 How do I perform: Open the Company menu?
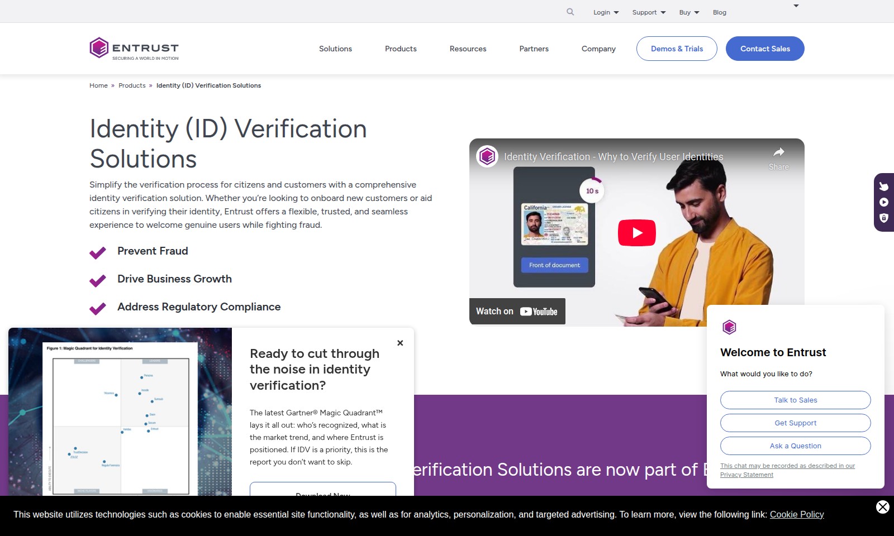pyautogui.click(x=598, y=49)
